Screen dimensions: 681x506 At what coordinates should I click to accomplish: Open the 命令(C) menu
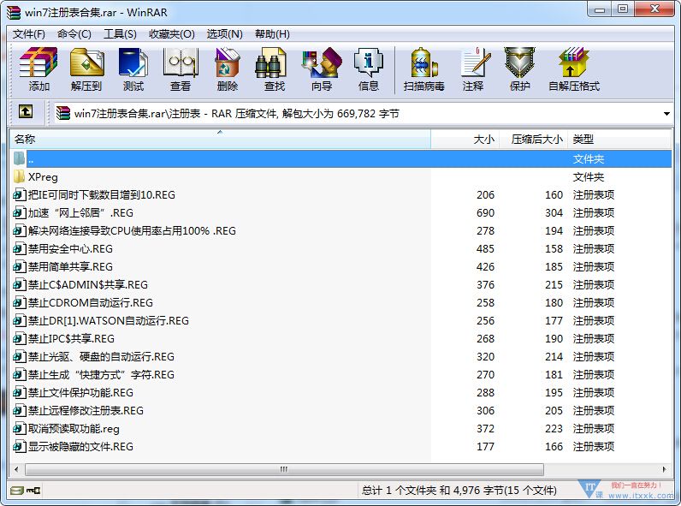pos(74,34)
